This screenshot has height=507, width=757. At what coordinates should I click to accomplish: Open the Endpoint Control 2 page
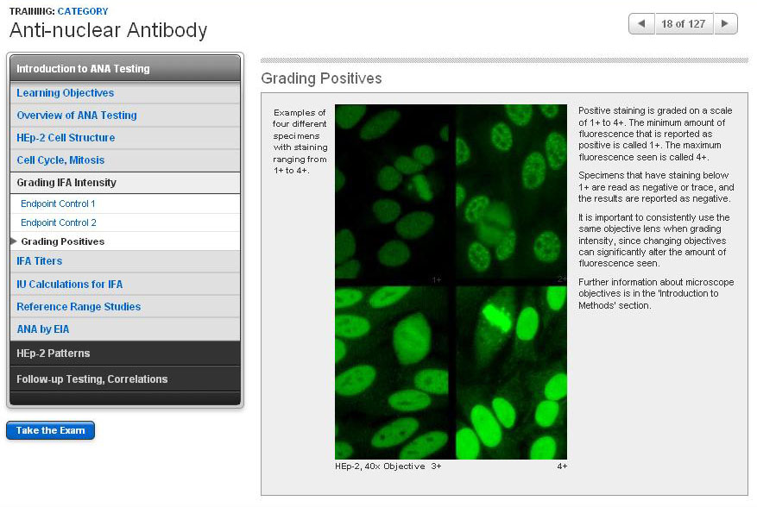[x=58, y=223]
